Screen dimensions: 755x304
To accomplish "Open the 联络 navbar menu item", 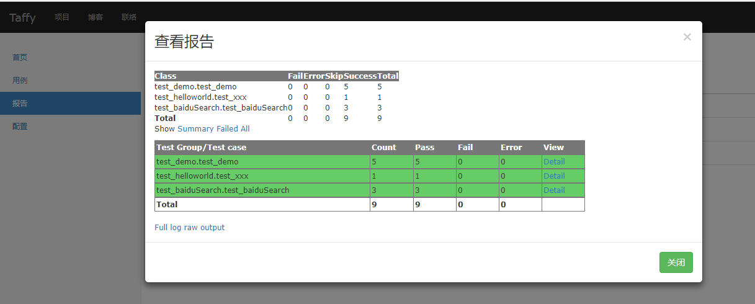I will tap(129, 17).
